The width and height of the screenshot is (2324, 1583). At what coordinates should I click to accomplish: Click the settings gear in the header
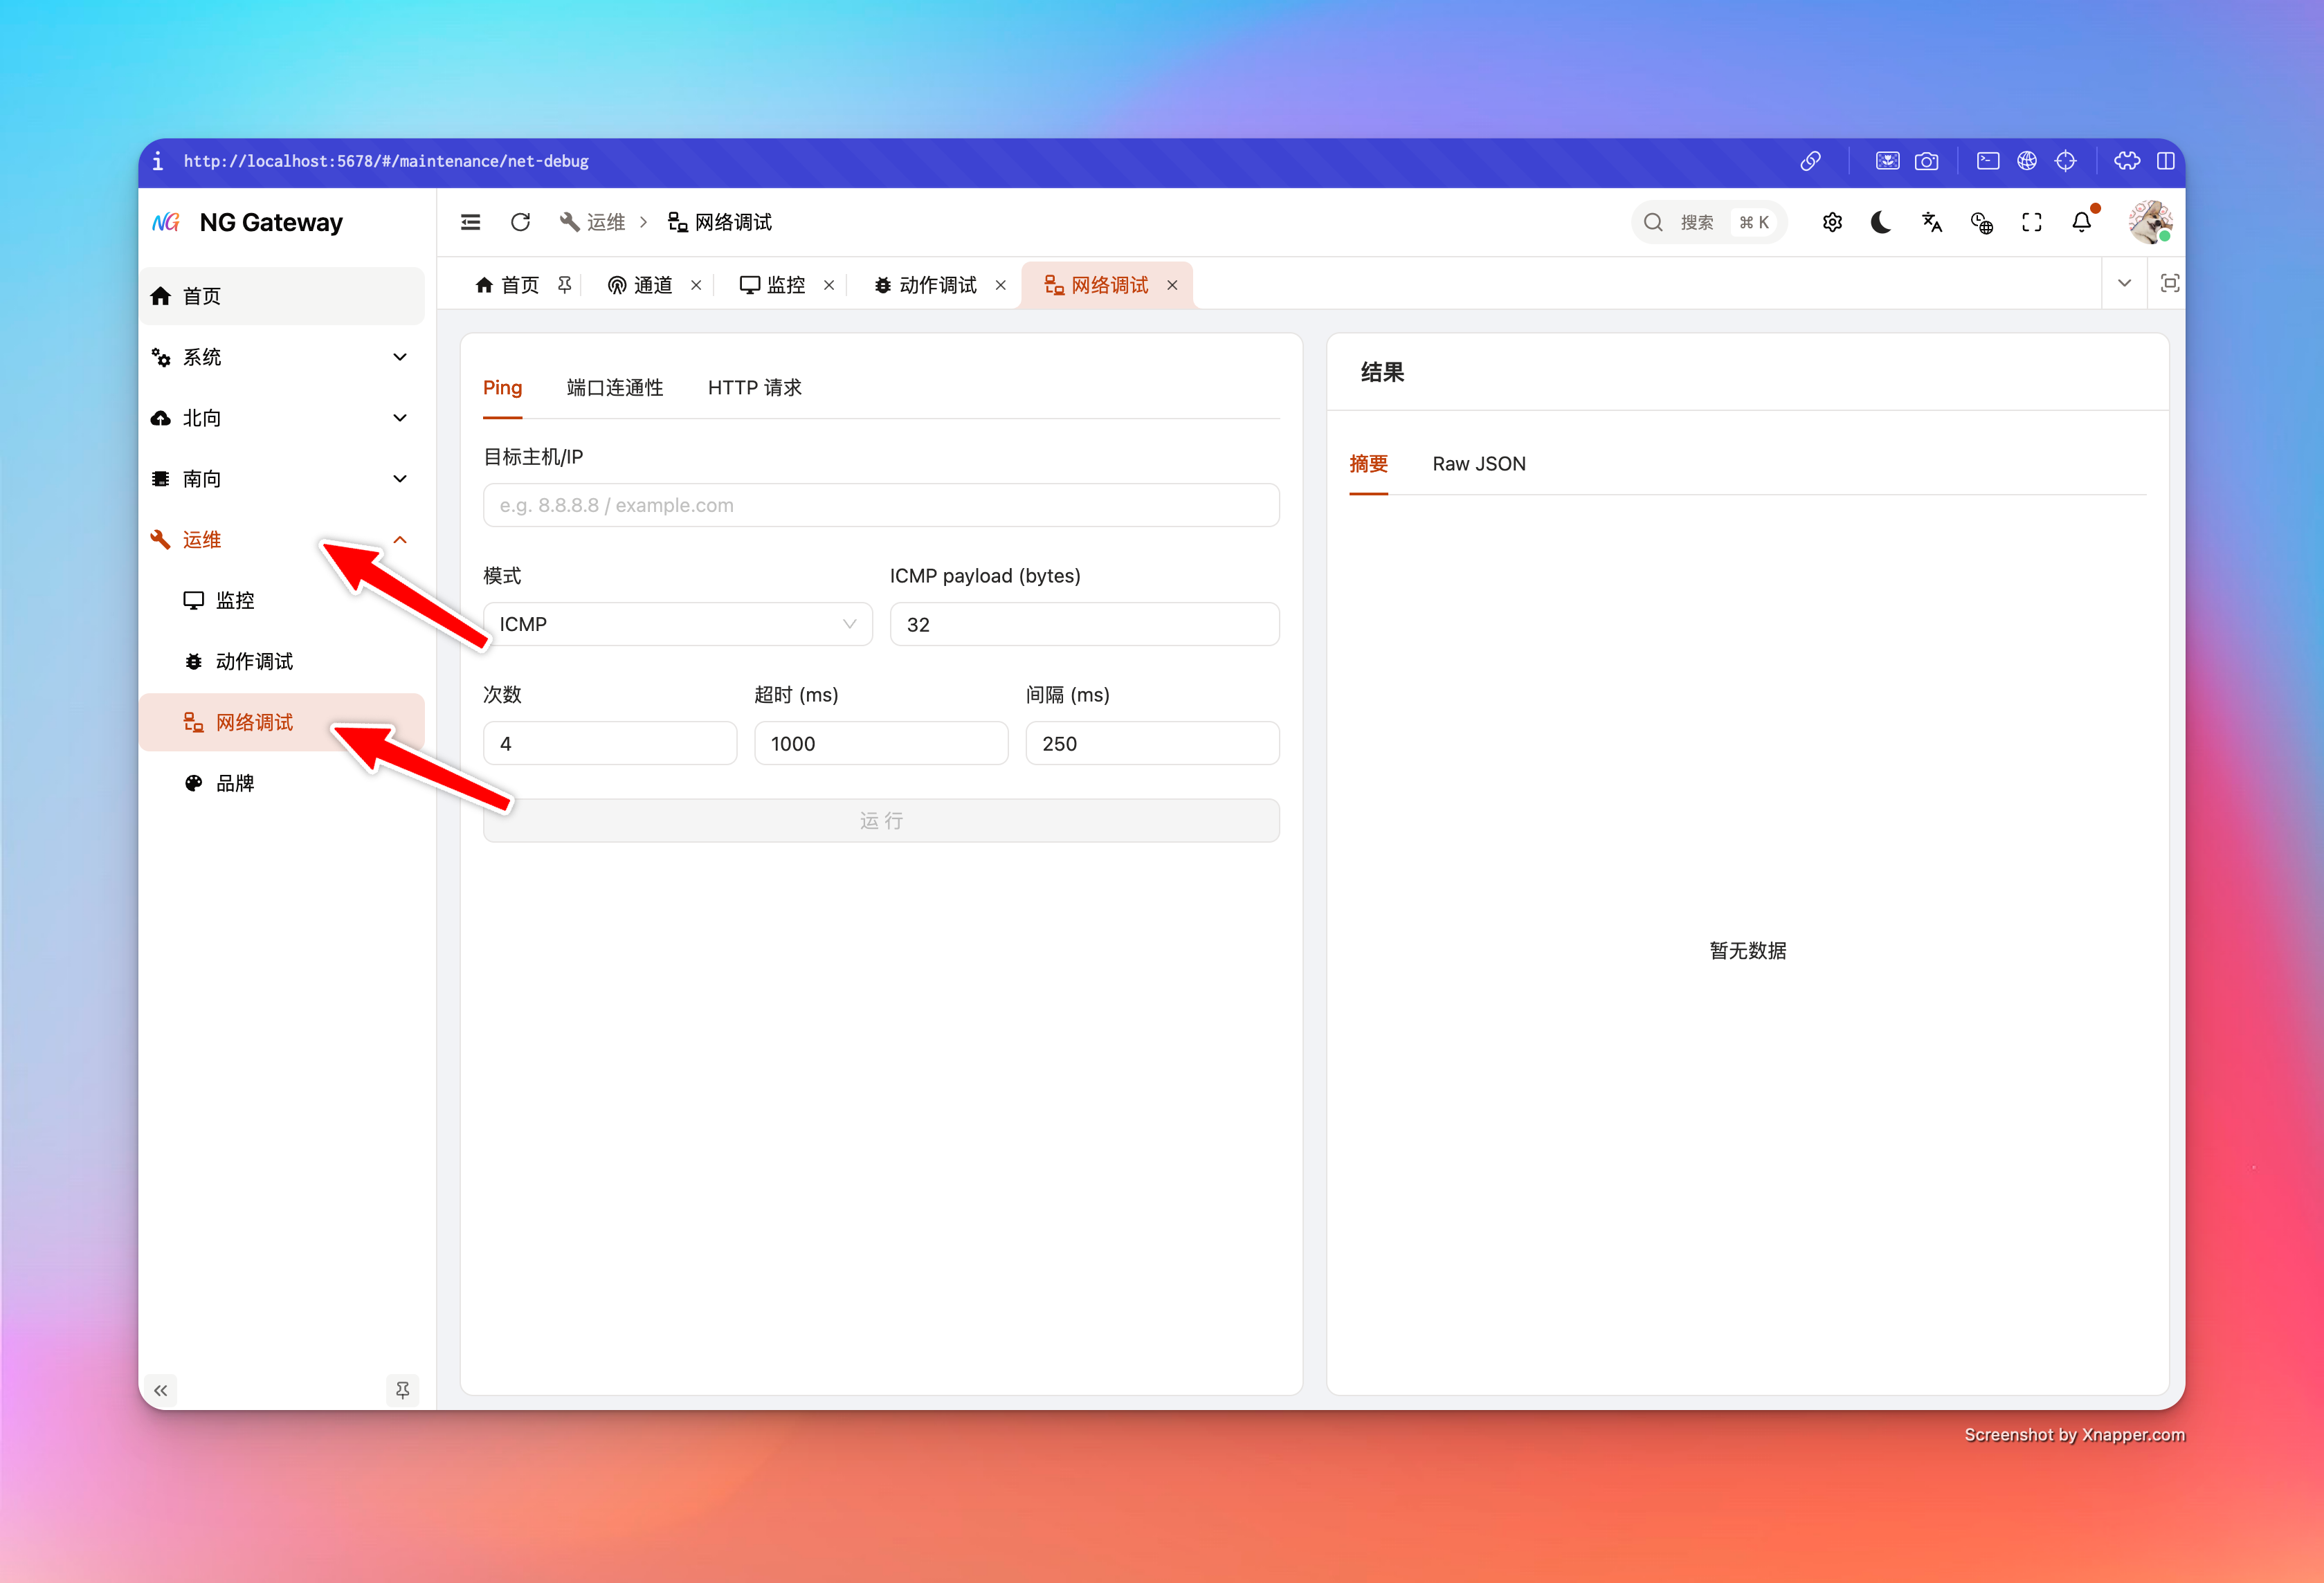pyautogui.click(x=1833, y=222)
